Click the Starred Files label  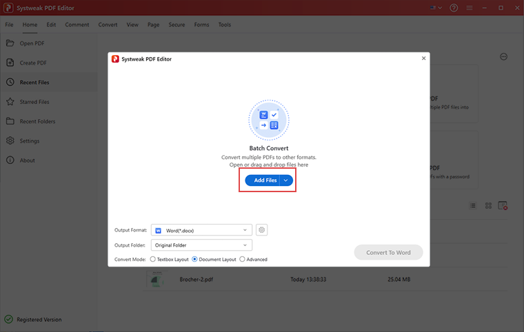pos(34,102)
